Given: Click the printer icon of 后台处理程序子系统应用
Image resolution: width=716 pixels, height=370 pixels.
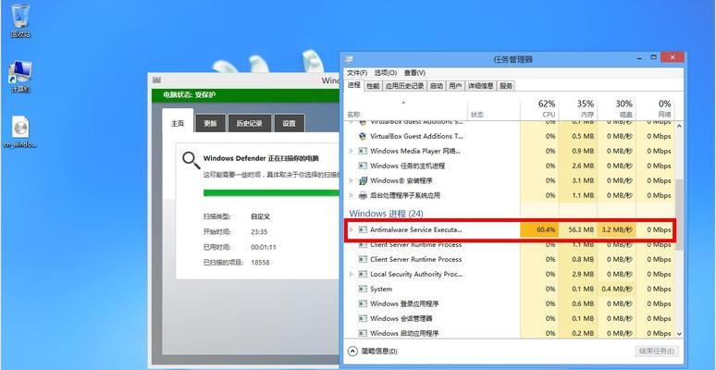Looking at the screenshot, I should 363,195.
